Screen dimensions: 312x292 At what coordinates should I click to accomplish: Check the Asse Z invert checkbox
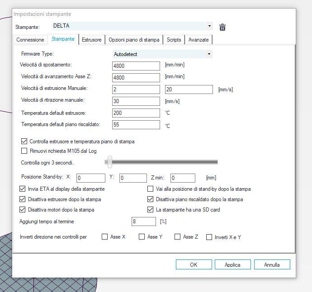click(177, 236)
